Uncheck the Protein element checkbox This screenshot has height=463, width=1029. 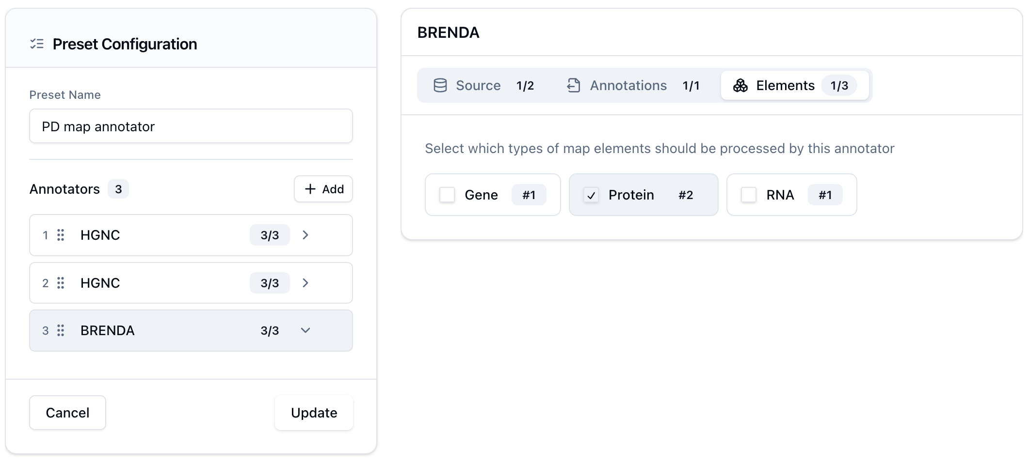click(x=591, y=195)
